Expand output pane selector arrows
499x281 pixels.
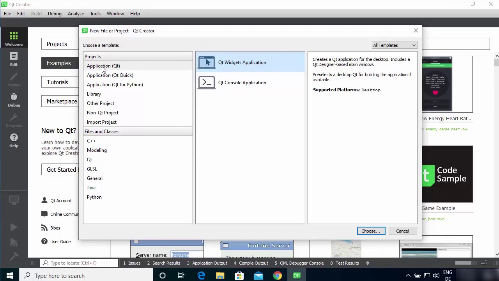(368, 263)
